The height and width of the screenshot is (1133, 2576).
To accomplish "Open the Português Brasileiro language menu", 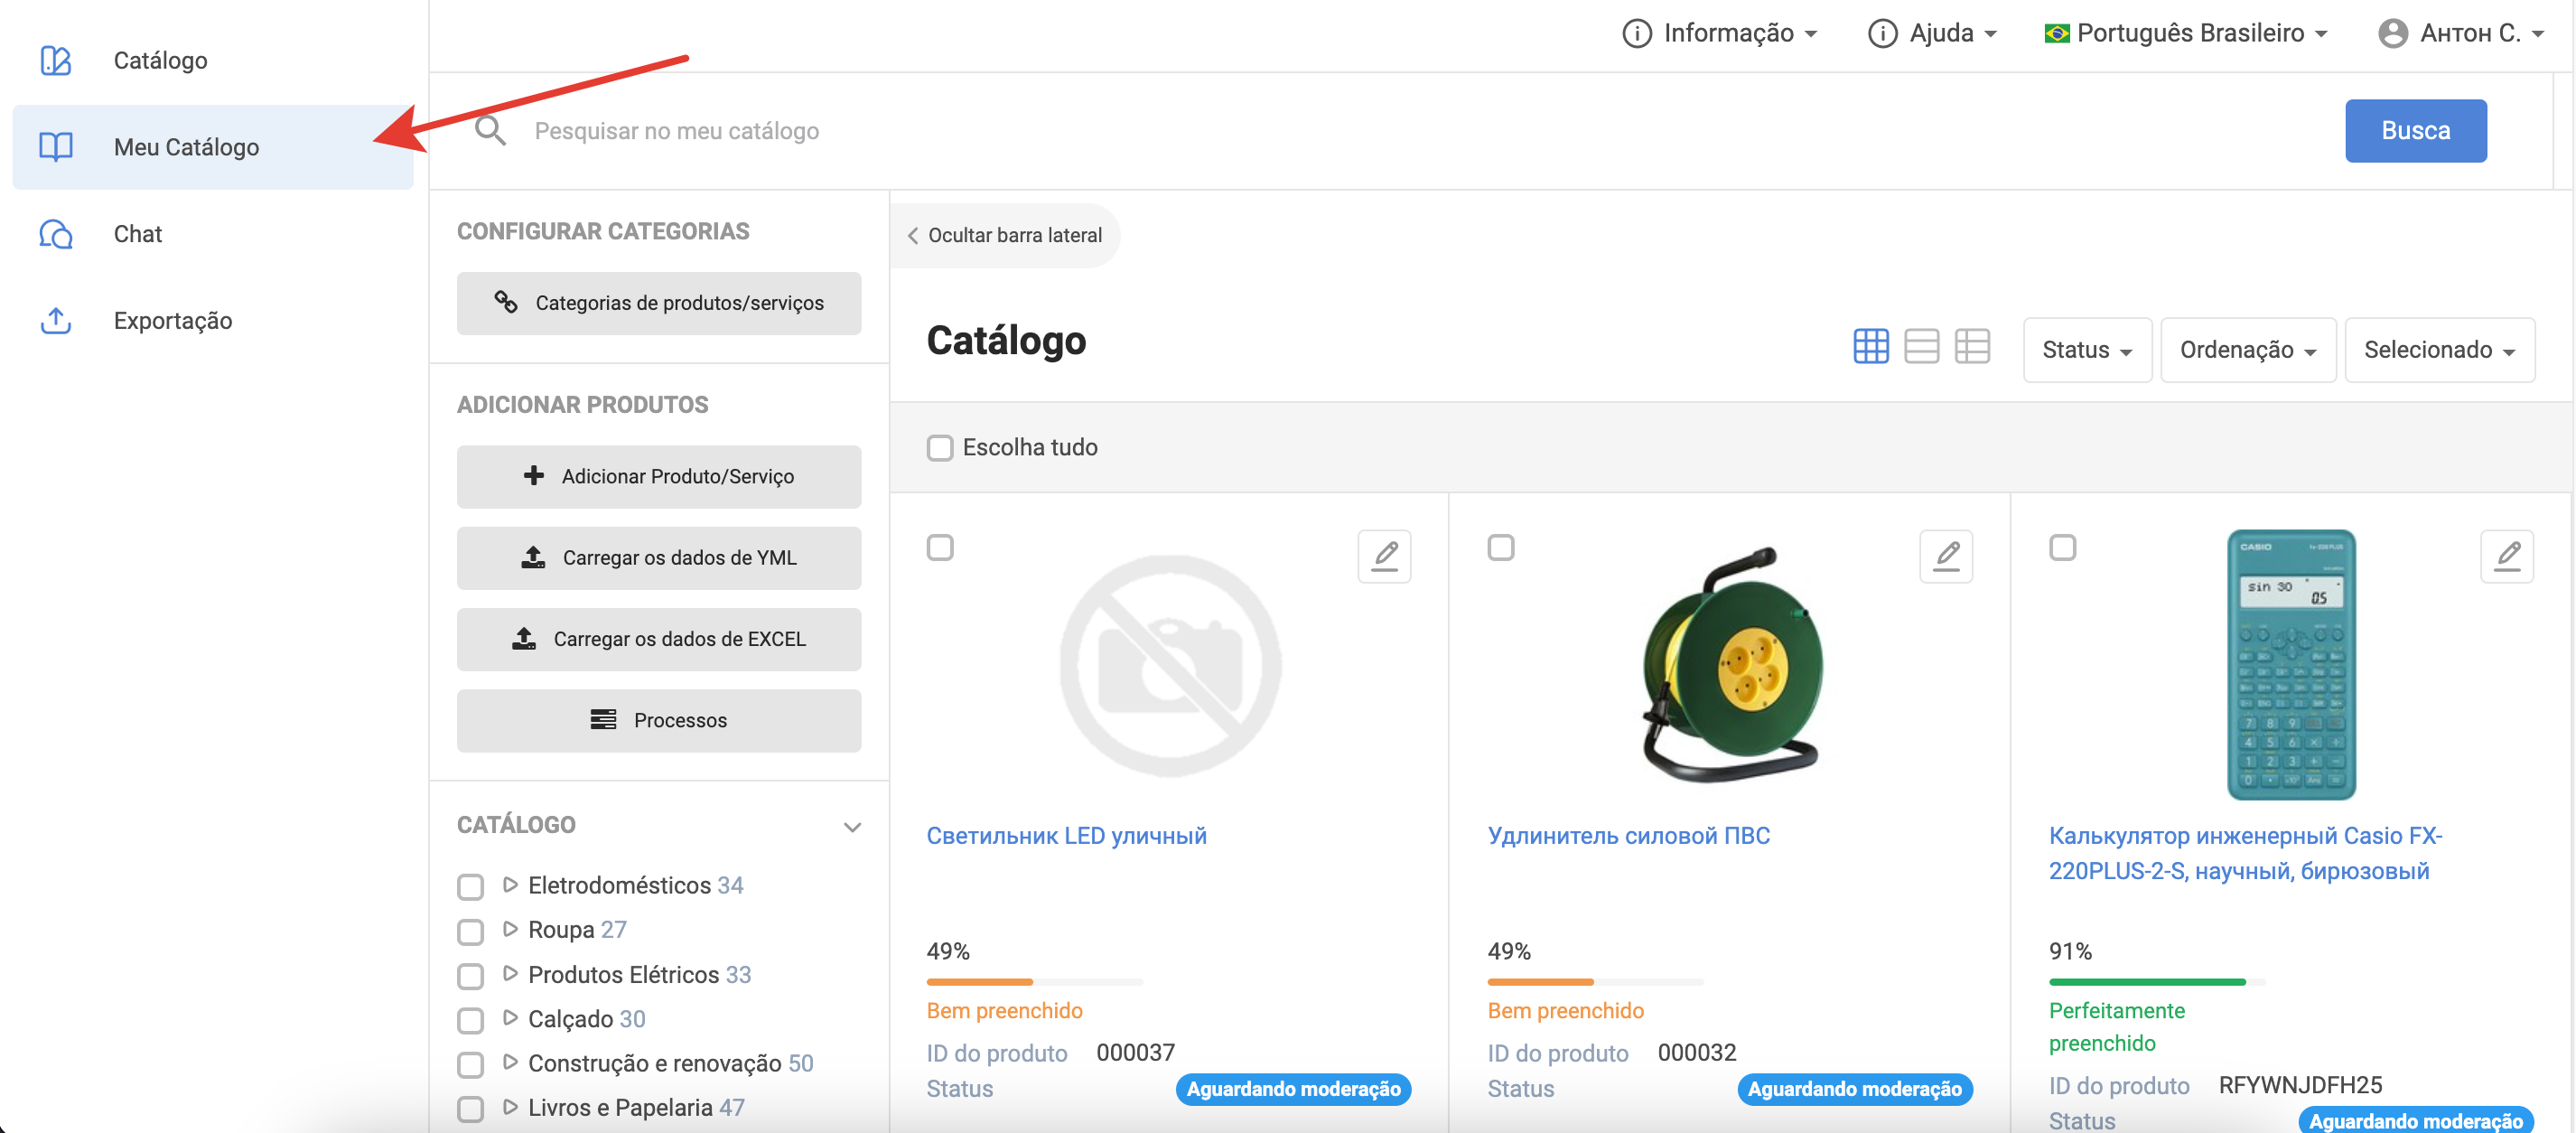I will point(2185,33).
